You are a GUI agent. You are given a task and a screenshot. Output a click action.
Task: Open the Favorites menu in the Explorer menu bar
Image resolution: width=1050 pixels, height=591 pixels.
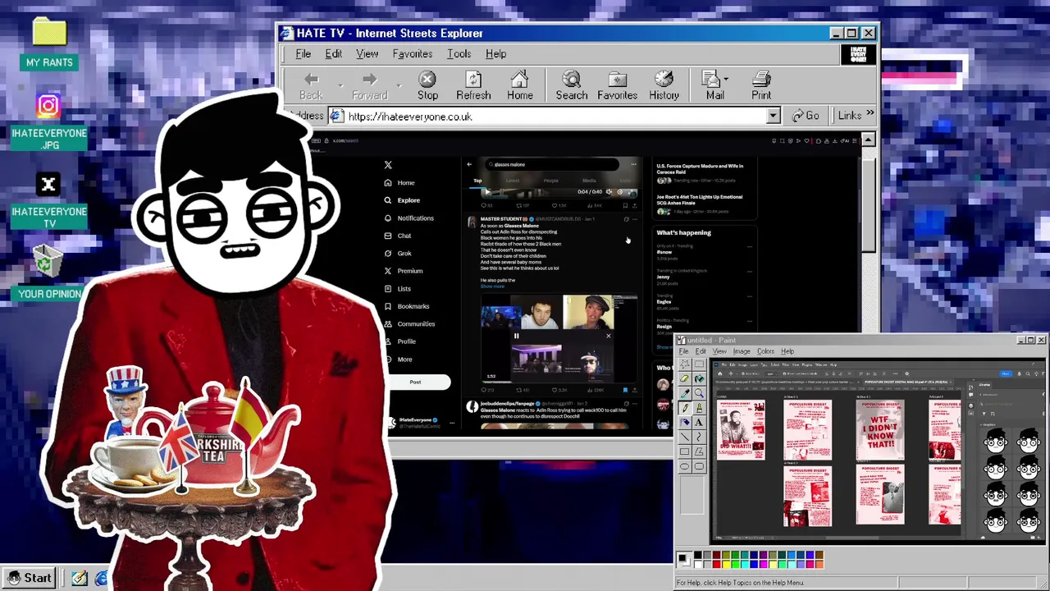point(412,54)
